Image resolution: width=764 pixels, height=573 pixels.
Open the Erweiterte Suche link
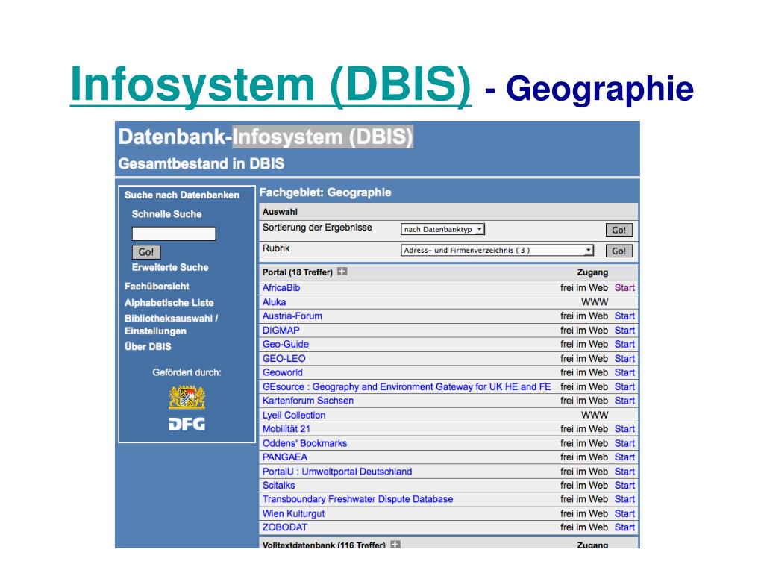[170, 267]
